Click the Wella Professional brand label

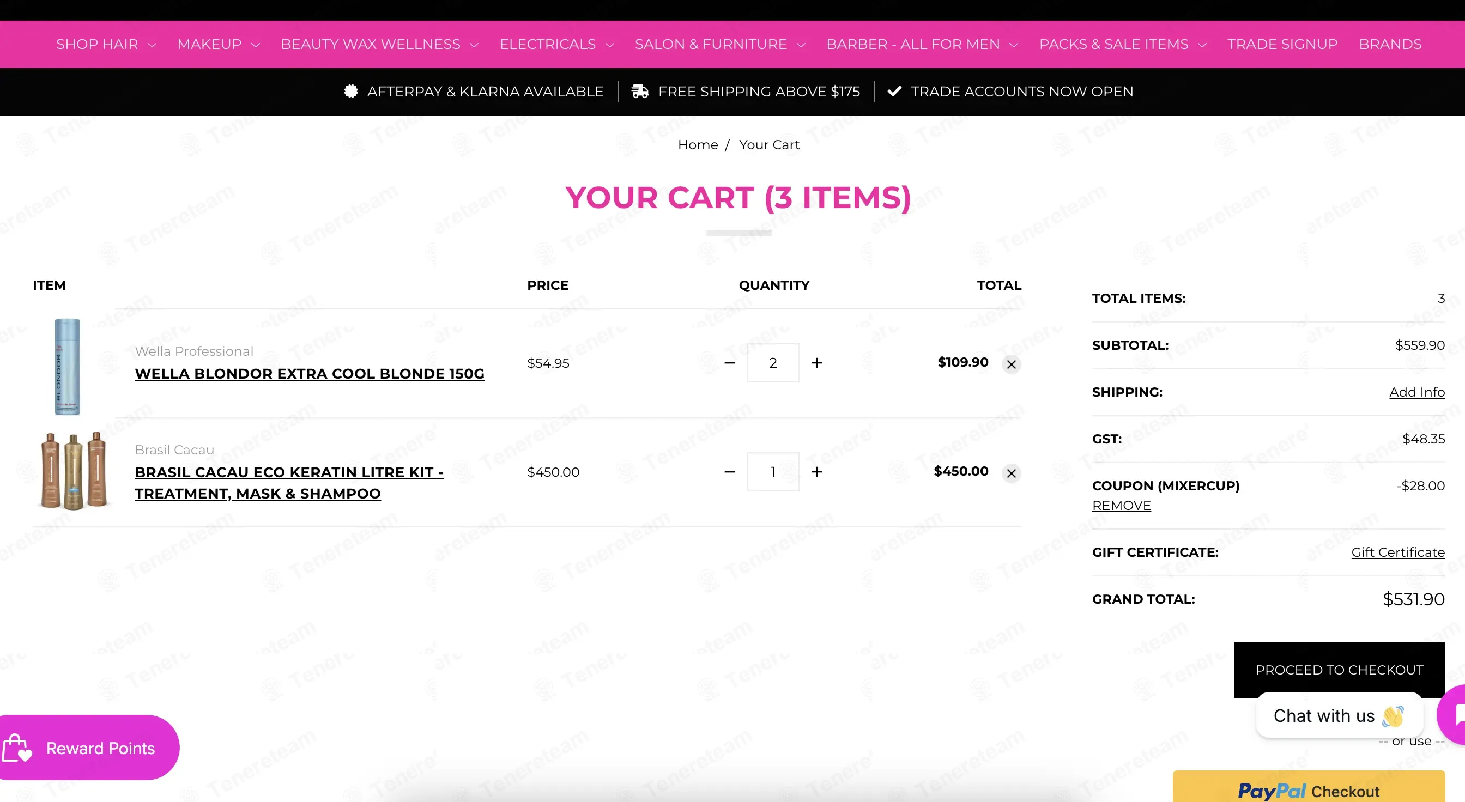[x=194, y=351]
